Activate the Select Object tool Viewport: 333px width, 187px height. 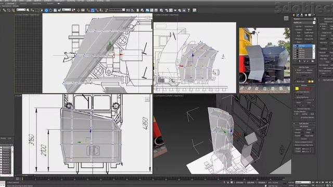pyautogui.click(x=28, y=10)
